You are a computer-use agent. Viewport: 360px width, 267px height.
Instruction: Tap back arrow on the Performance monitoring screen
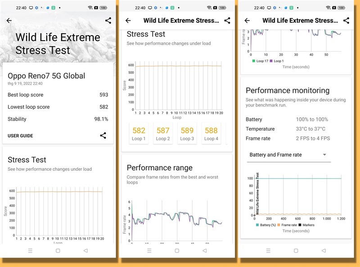[247, 21]
